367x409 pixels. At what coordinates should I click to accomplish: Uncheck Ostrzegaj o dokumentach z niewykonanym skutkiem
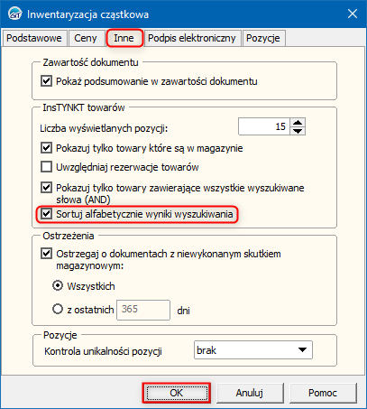coord(46,254)
